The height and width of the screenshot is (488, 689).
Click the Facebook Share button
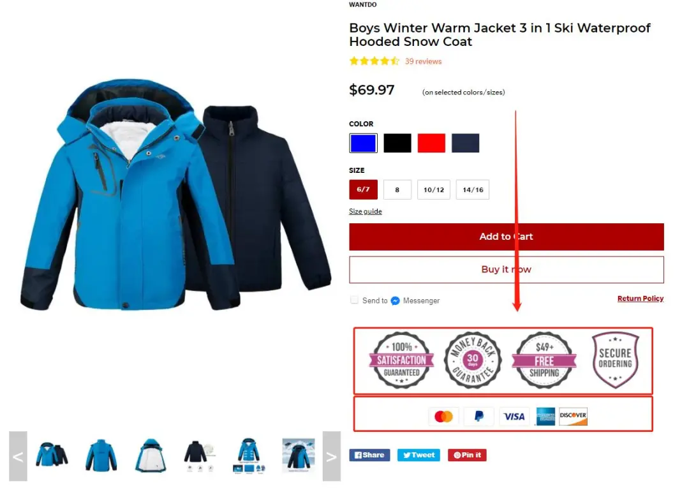pos(369,455)
